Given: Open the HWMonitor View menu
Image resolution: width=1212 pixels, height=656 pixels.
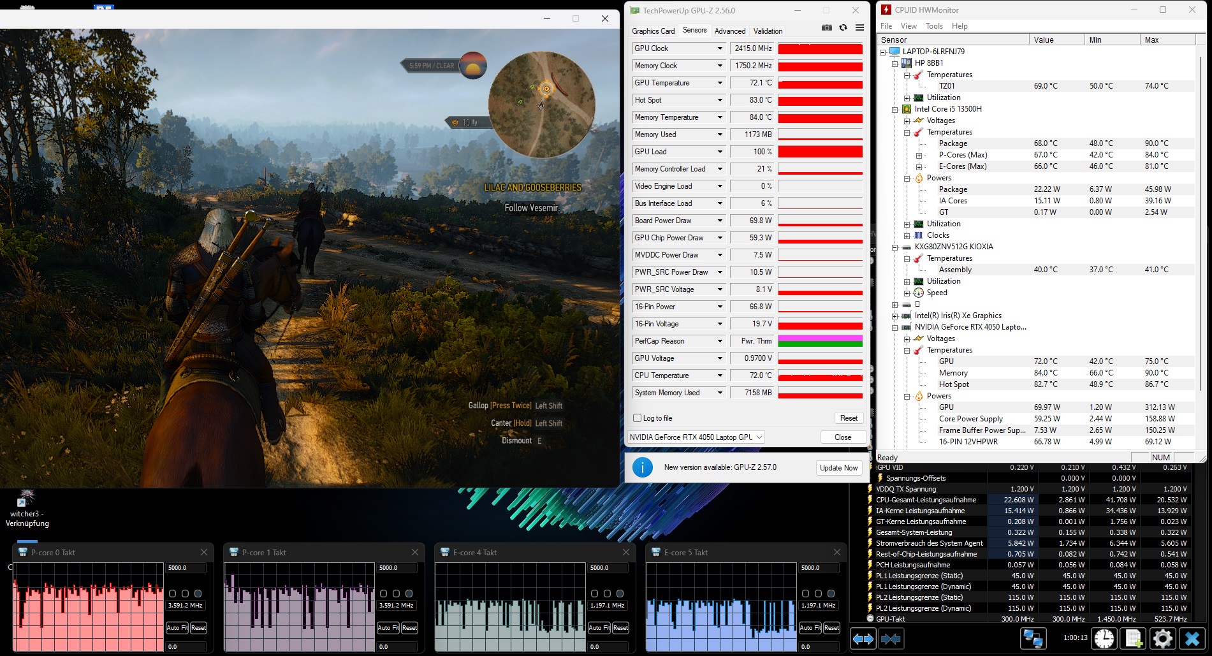Looking at the screenshot, I should click(909, 26).
